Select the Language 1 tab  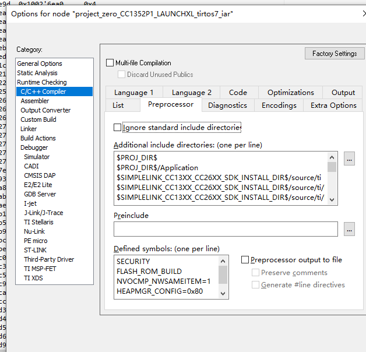[x=134, y=92]
